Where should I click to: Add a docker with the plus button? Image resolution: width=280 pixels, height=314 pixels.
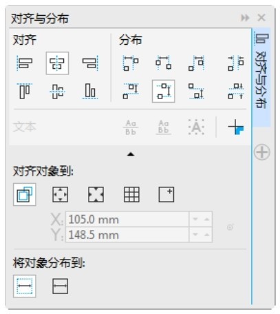262,152
